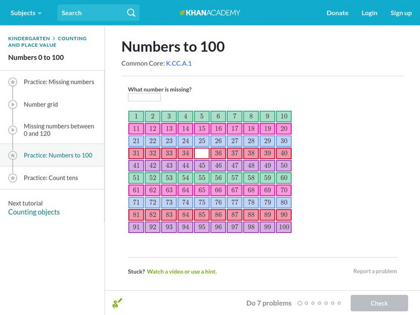Click the play icon beside Number grid
420x315 pixels.
13,105
